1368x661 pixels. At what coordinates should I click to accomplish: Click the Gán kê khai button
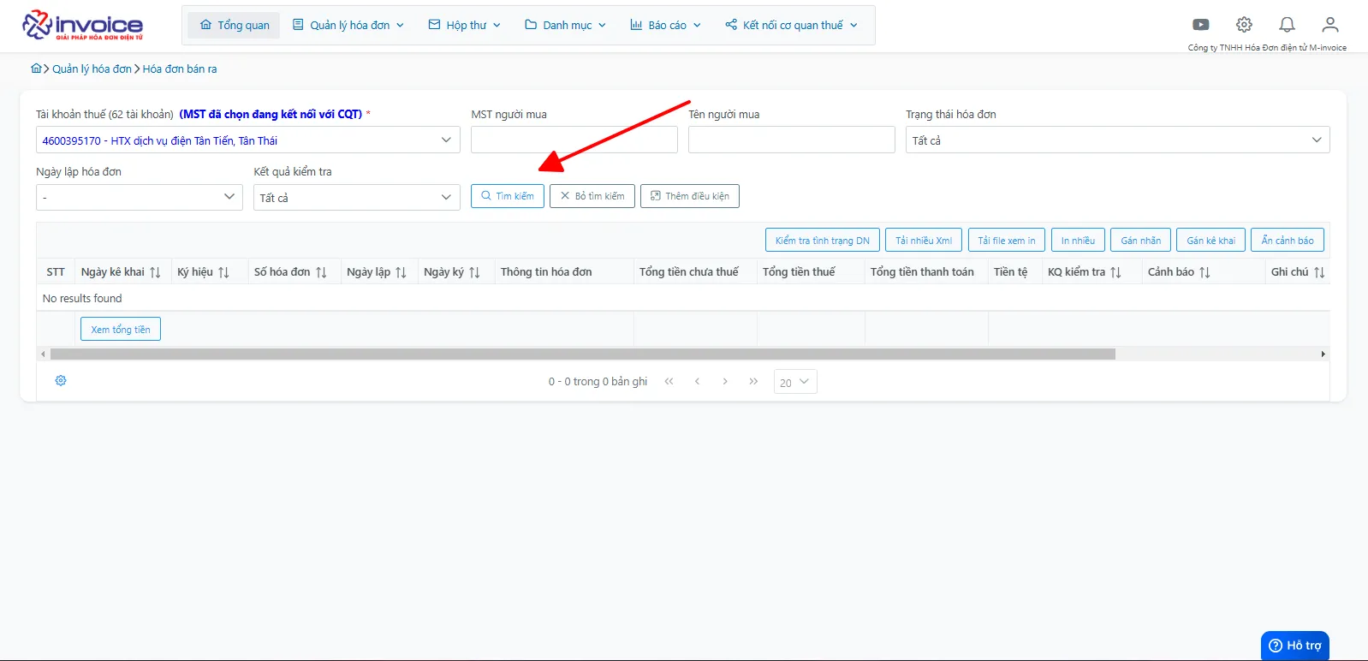tap(1211, 241)
